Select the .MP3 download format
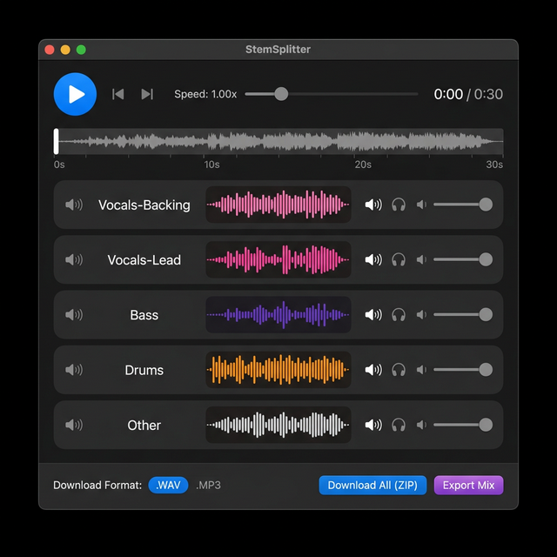557x557 pixels. click(208, 486)
